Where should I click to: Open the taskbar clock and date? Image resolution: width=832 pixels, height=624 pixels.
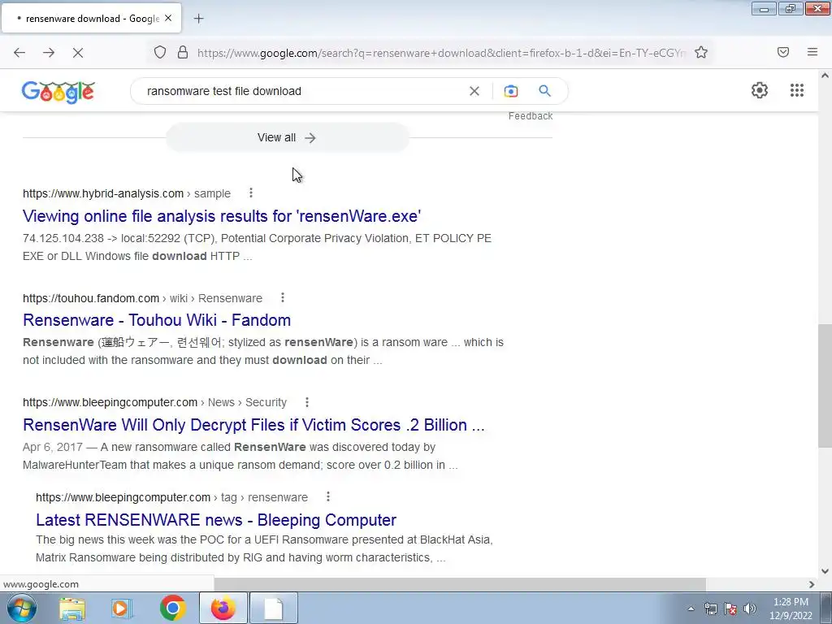click(x=791, y=609)
